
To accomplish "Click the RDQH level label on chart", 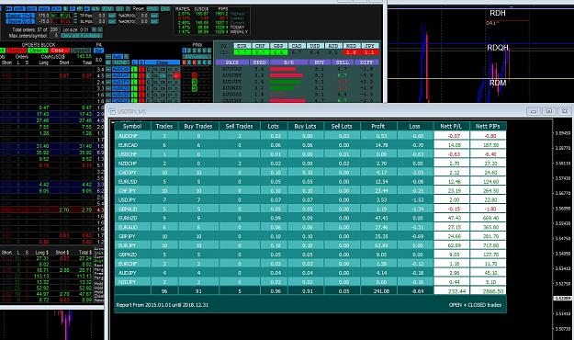I will [498, 48].
